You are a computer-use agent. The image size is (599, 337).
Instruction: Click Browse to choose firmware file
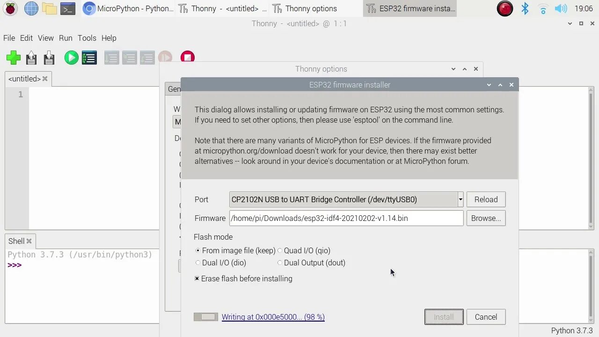(x=486, y=218)
